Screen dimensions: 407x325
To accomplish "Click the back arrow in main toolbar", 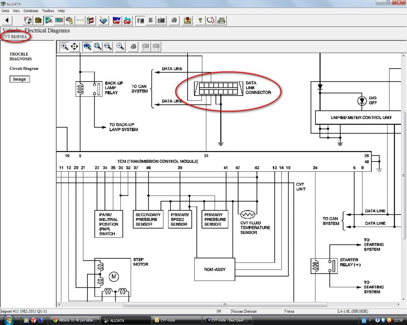I will tap(7, 20).
